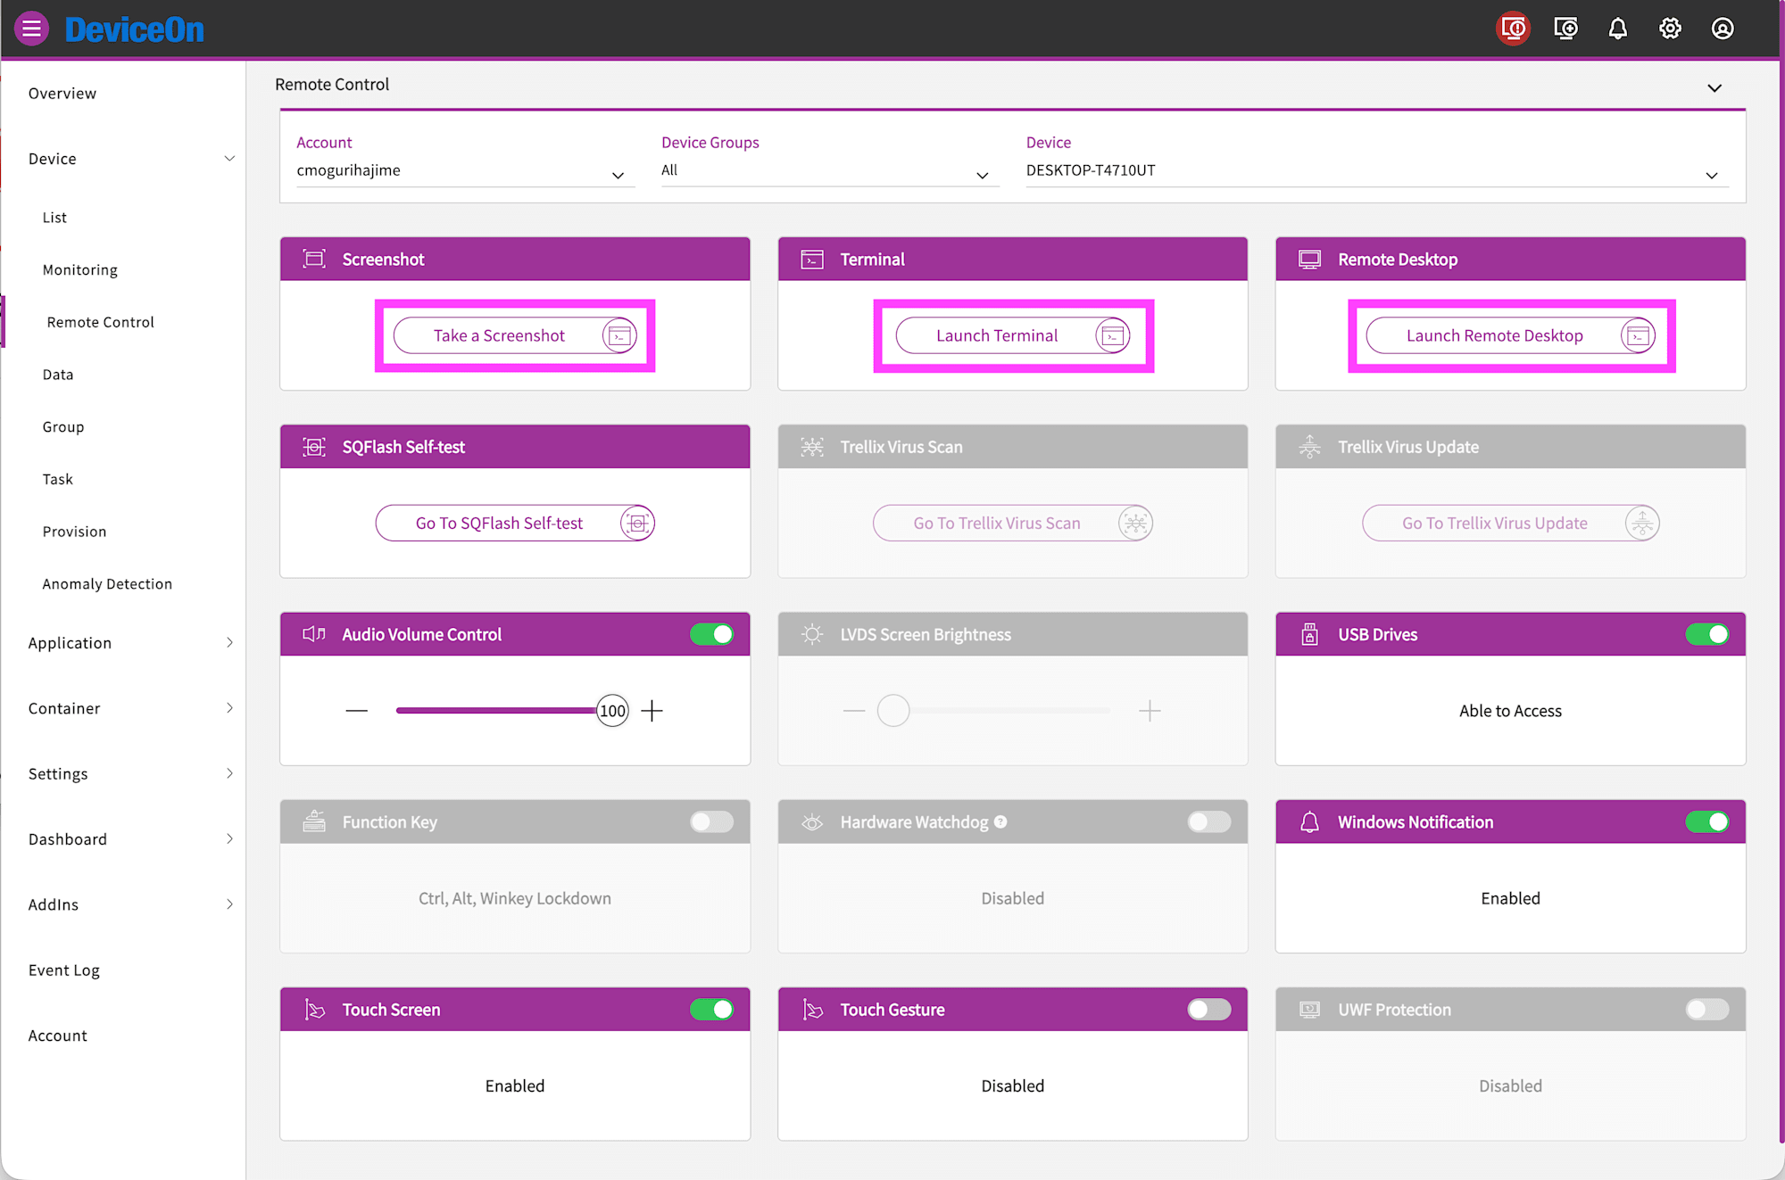Disable the Touch Screen toggle
The height and width of the screenshot is (1180, 1785).
(711, 1009)
